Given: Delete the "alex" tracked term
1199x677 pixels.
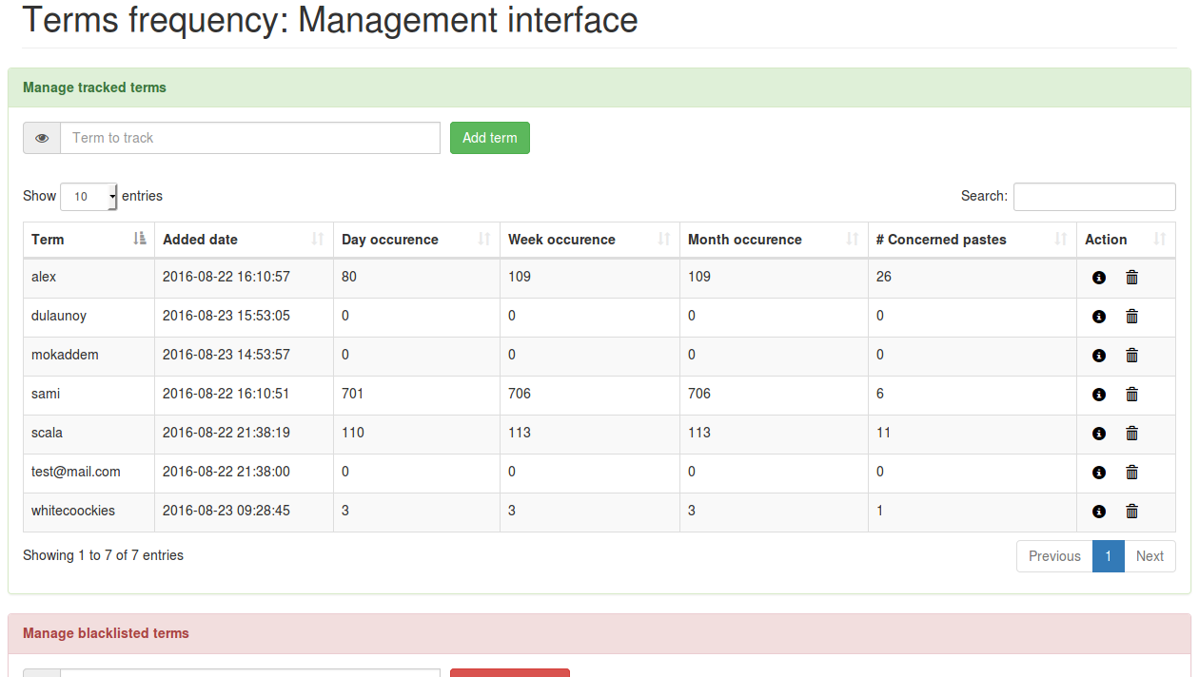Looking at the screenshot, I should [1131, 277].
